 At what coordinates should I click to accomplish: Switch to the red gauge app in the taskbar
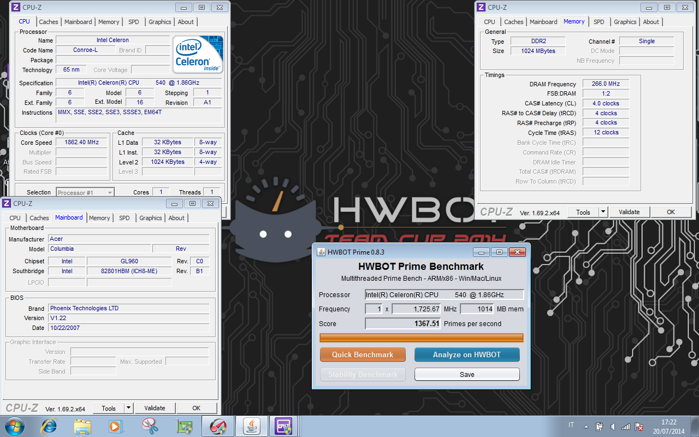point(218,426)
